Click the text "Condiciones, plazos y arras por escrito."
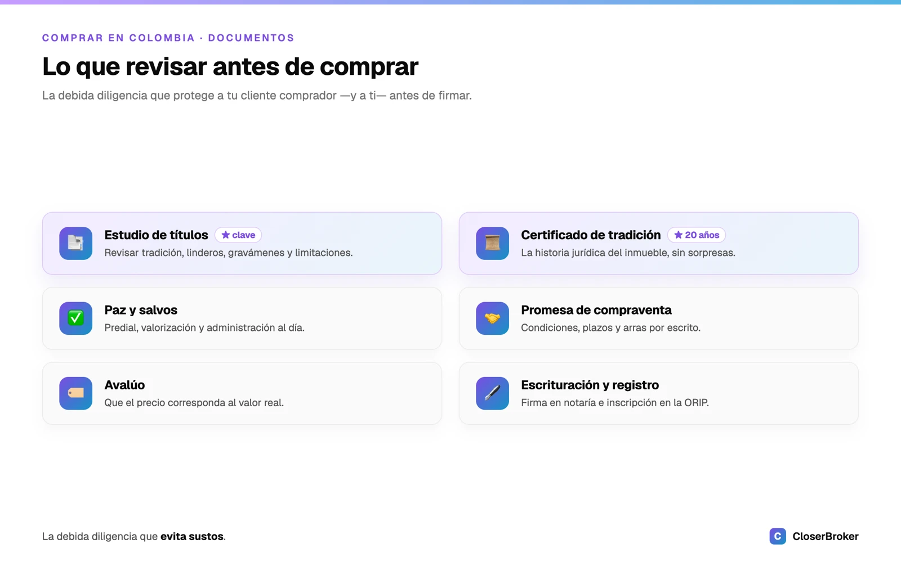The height and width of the screenshot is (570, 901). 610,327
